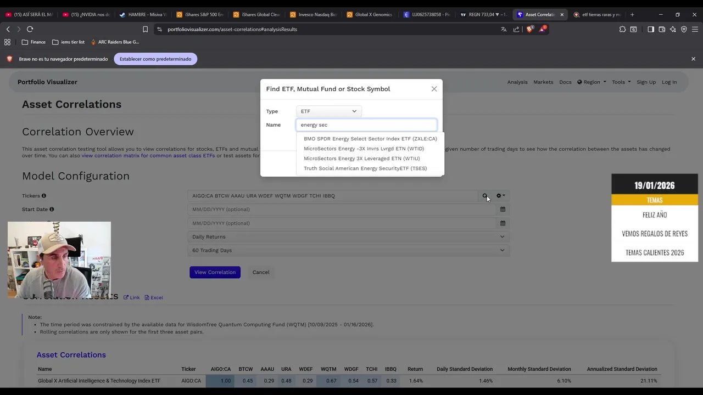
Task: Select BMO SPDR Energy Select Sector Index ETF suggestion
Action: tap(370, 139)
